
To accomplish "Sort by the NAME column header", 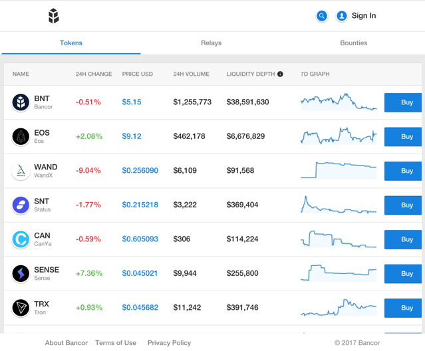I will (x=21, y=74).
